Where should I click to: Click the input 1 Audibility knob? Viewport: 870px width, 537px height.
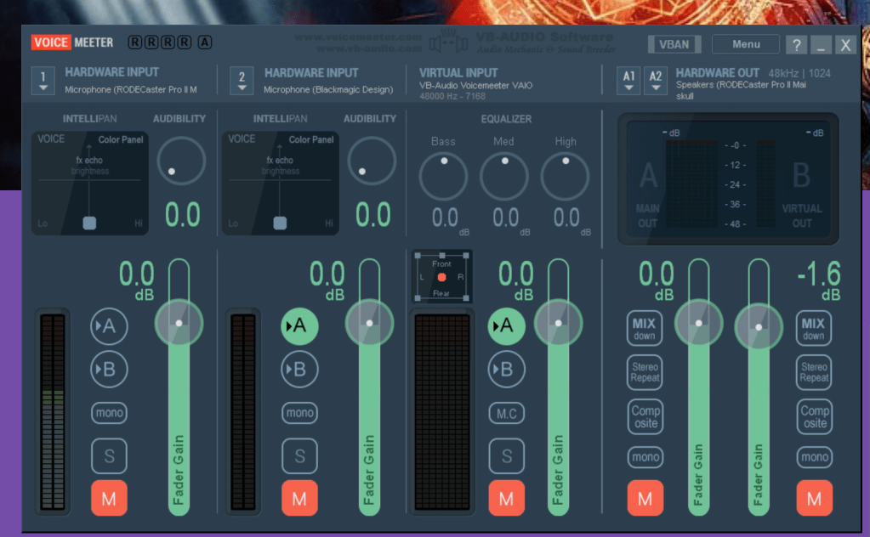point(181,161)
